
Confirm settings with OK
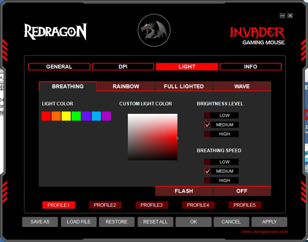tap(193, 222)
